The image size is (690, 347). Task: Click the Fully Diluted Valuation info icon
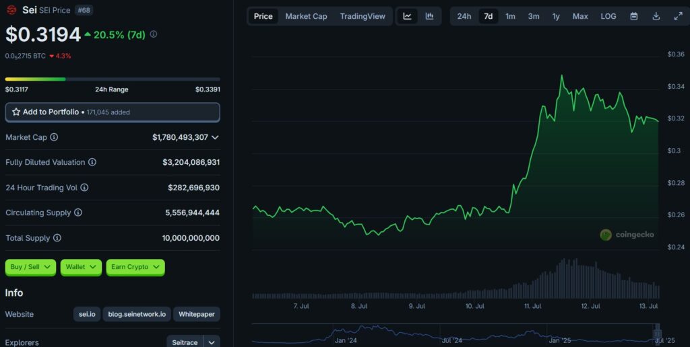click(92, 162)
